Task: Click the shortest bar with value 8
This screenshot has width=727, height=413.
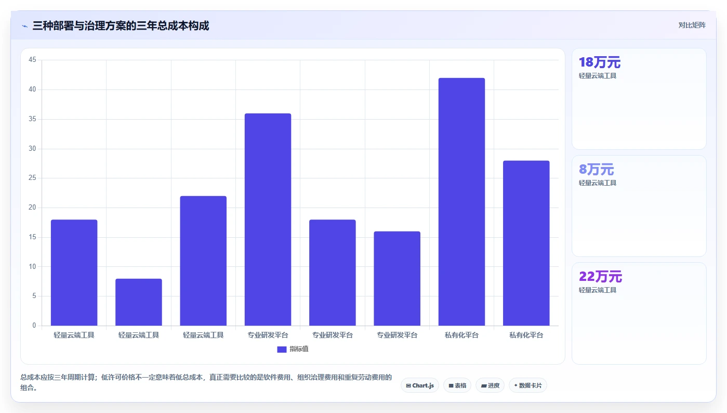Action: pos(139,302)
